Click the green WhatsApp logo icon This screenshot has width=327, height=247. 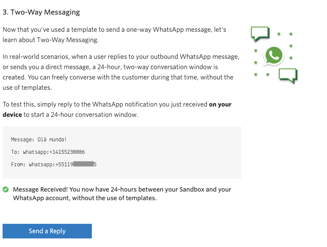pyautogui.click(x=274, y=55)
